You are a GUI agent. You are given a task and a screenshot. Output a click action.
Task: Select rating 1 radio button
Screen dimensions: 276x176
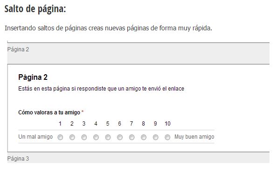[60, 137]
